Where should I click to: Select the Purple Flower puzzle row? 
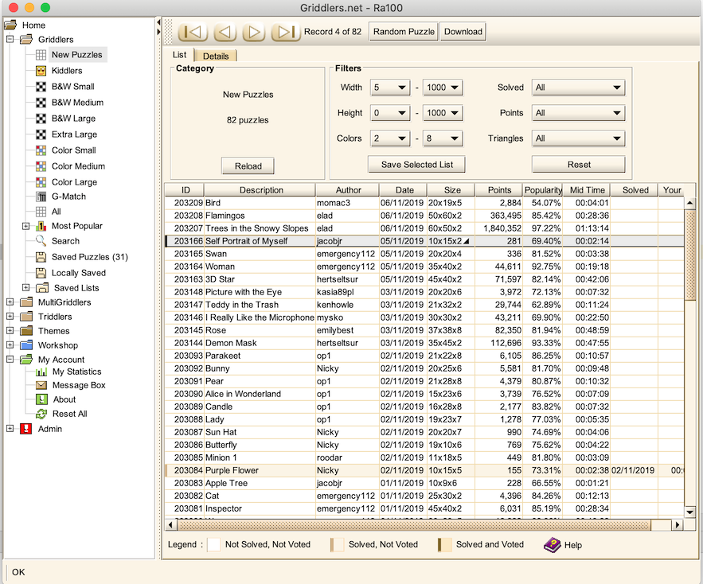coord(424,470)
